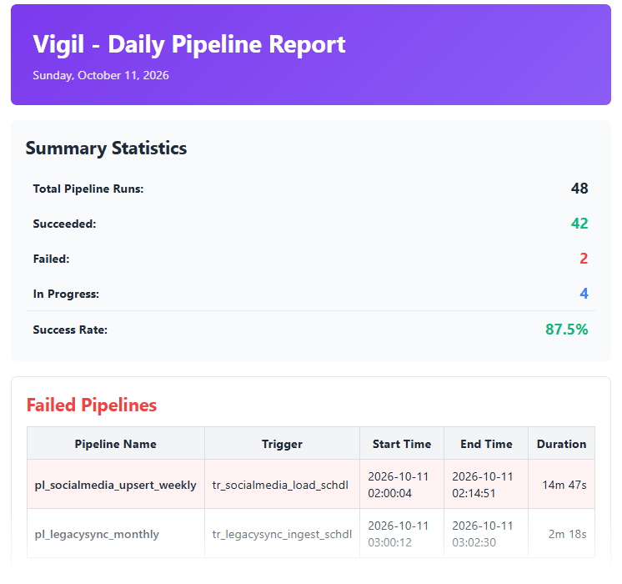Click the 'Vigil - Daily Pipeline Report' title
The width and height of the screenshot is (622, 584).
[189, 44]
